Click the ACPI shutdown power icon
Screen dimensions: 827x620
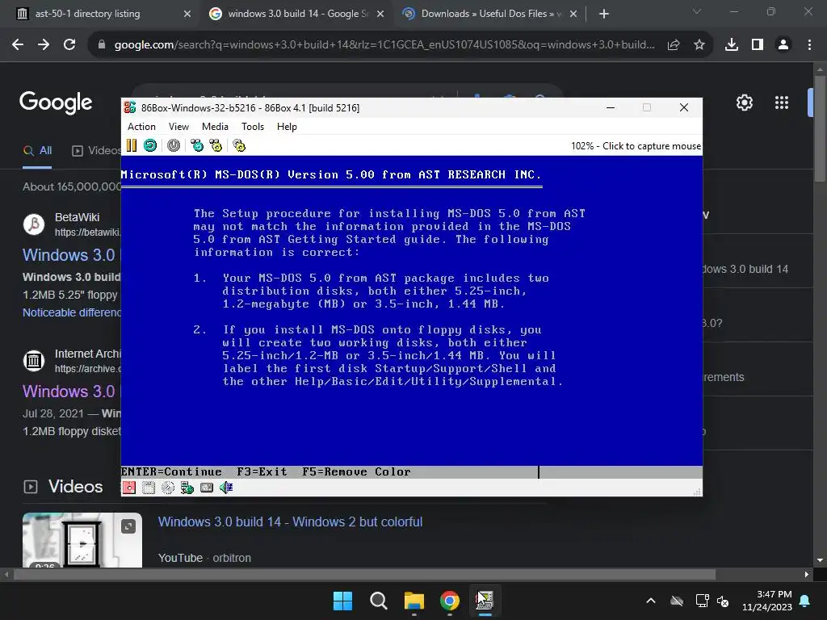[174, 145]
